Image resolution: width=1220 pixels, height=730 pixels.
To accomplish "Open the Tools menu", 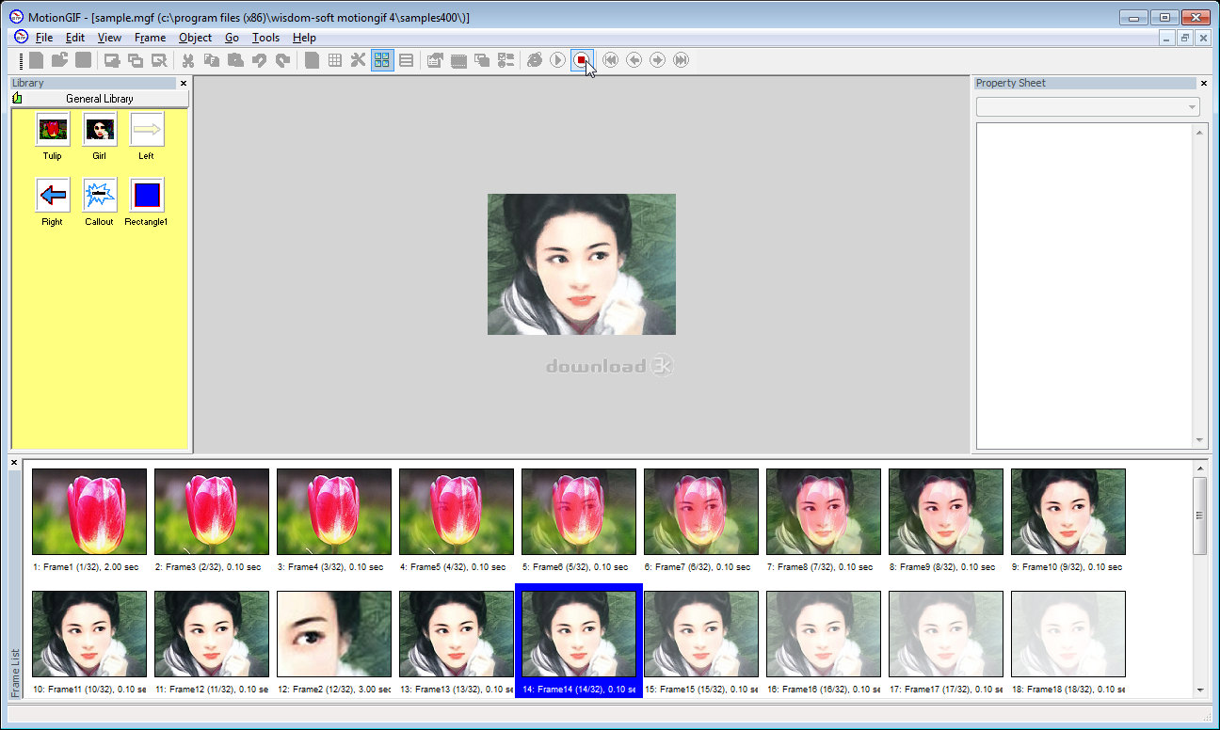I will (265, 38).
